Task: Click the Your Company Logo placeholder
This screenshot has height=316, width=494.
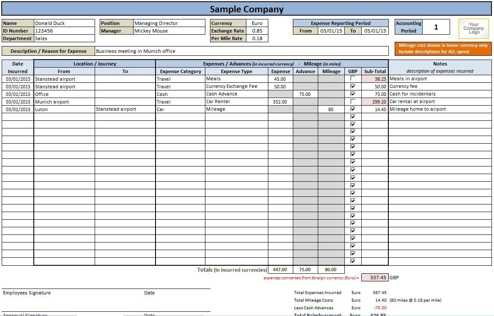Action: click(473, 28)
